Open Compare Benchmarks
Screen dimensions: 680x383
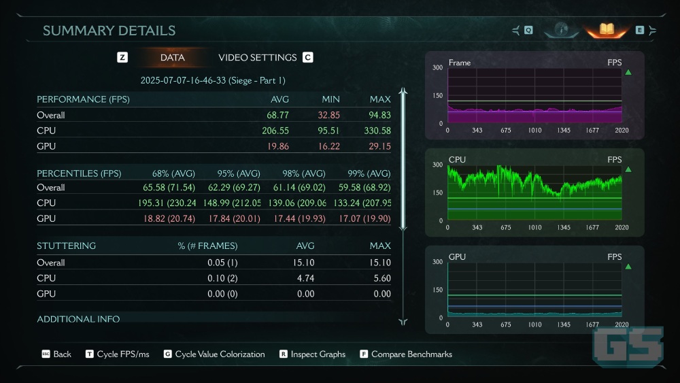(411, 354)
